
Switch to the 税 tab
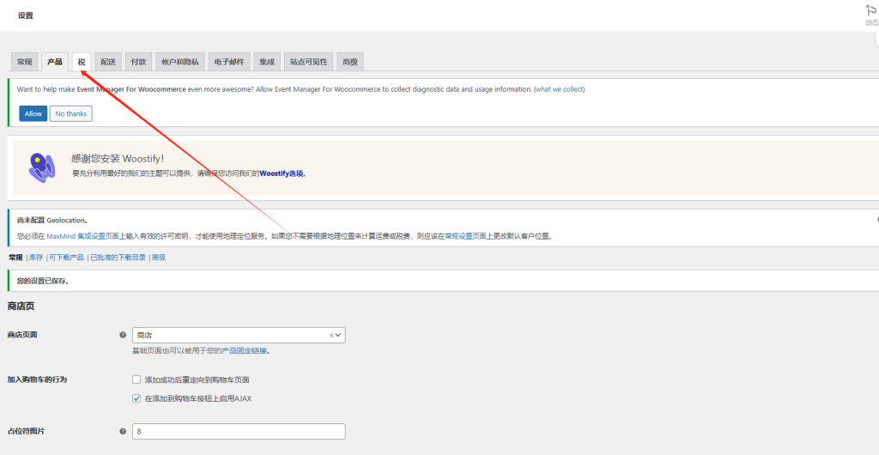pos(82,62)
